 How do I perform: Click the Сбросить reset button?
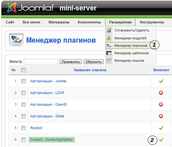pos(94,61)
